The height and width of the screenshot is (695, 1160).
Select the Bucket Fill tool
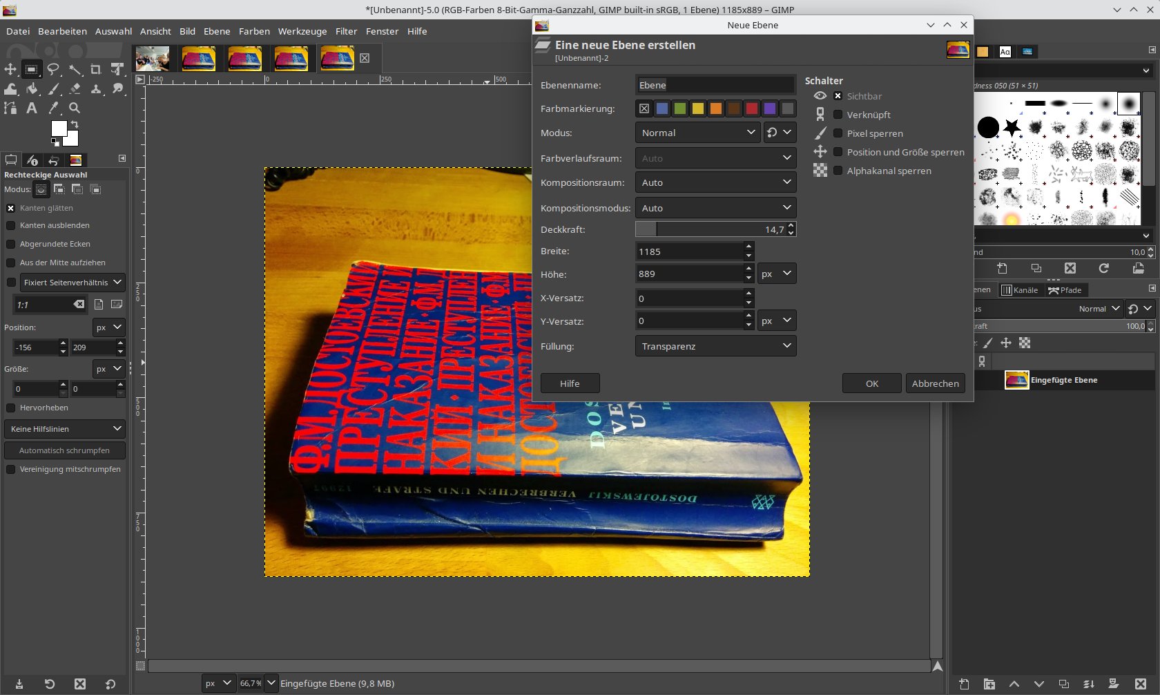(x=32, y=89)
